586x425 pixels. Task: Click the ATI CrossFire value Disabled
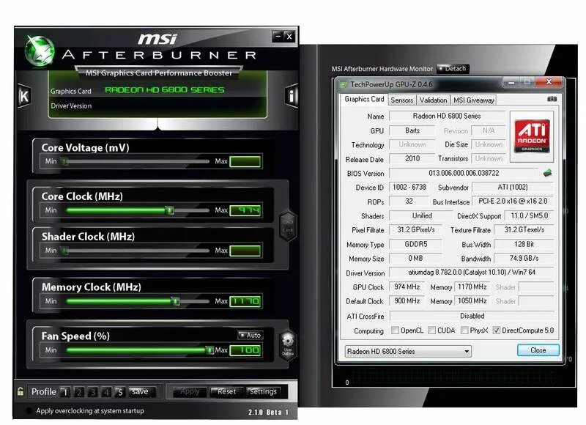(472, 316)
